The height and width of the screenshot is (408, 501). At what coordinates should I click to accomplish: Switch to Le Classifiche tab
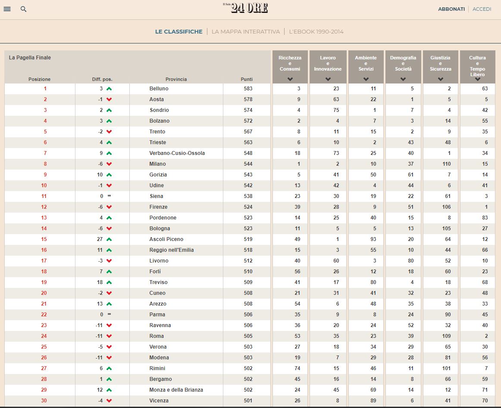point(178,31)
